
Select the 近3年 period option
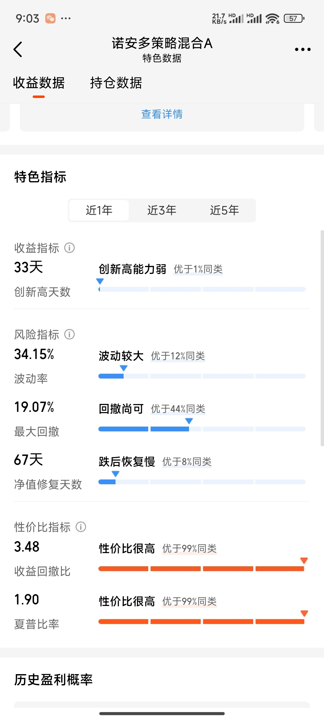pyautogui.click(x=162, y=210)
